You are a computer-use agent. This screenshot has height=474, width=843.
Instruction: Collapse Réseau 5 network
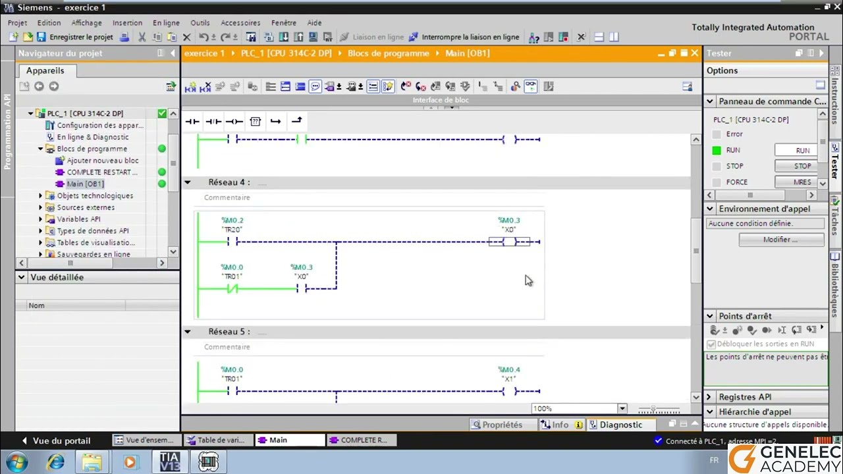(188, 332)
